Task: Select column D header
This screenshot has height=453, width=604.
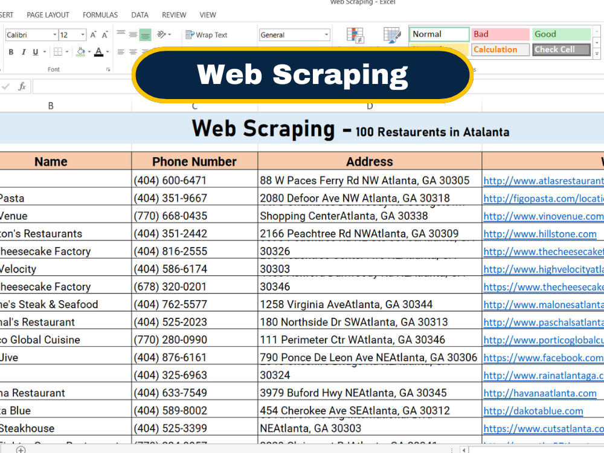Action: pyautogui.click(x=370, y=107)
